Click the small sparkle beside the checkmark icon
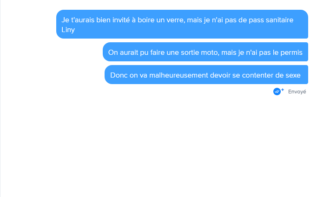 coord(283,90)
